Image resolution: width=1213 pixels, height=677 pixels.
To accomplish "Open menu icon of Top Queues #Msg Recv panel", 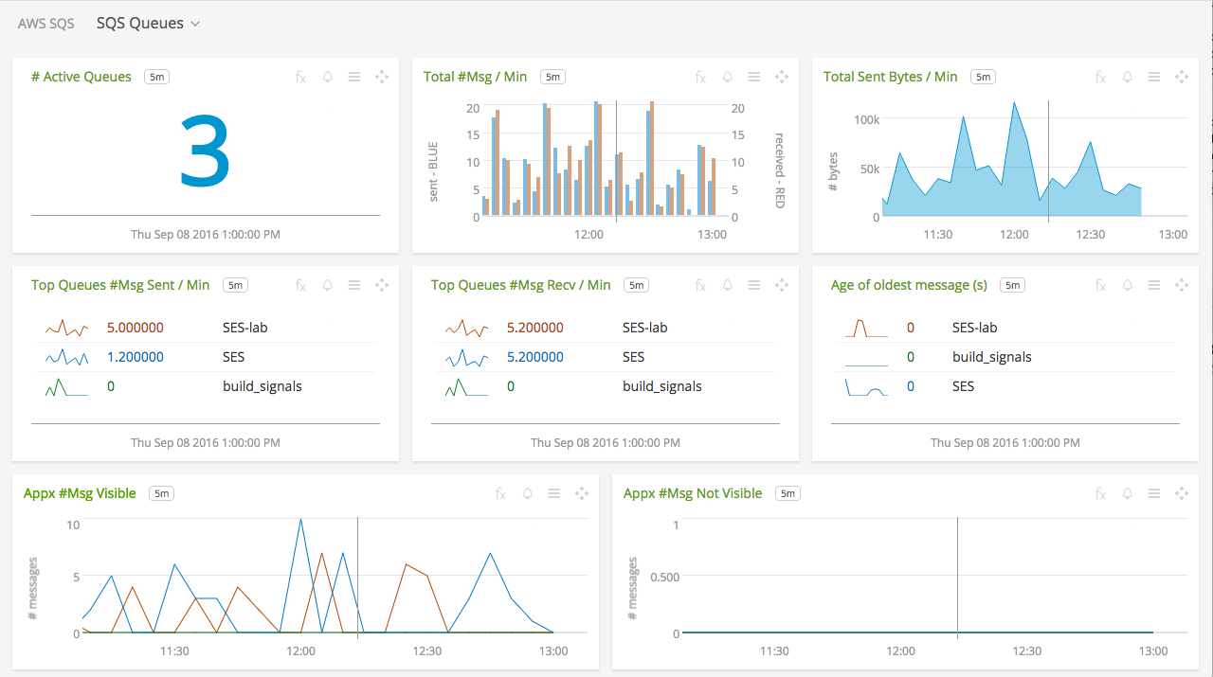I will click(x=754, y=285).
